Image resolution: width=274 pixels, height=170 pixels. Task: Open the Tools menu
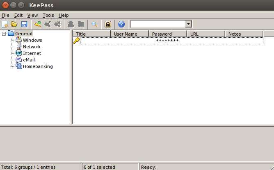(x=48, y=15)
